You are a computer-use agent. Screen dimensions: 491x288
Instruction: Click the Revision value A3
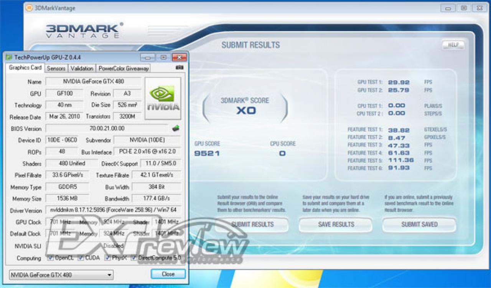(127, 93)
